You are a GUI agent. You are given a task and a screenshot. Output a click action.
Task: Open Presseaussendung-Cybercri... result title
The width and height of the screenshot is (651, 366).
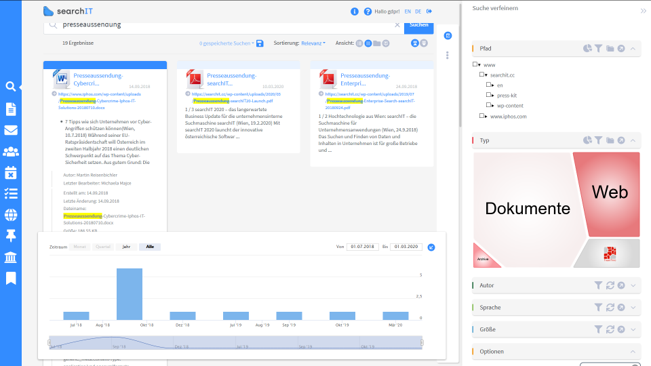[98, 79]
